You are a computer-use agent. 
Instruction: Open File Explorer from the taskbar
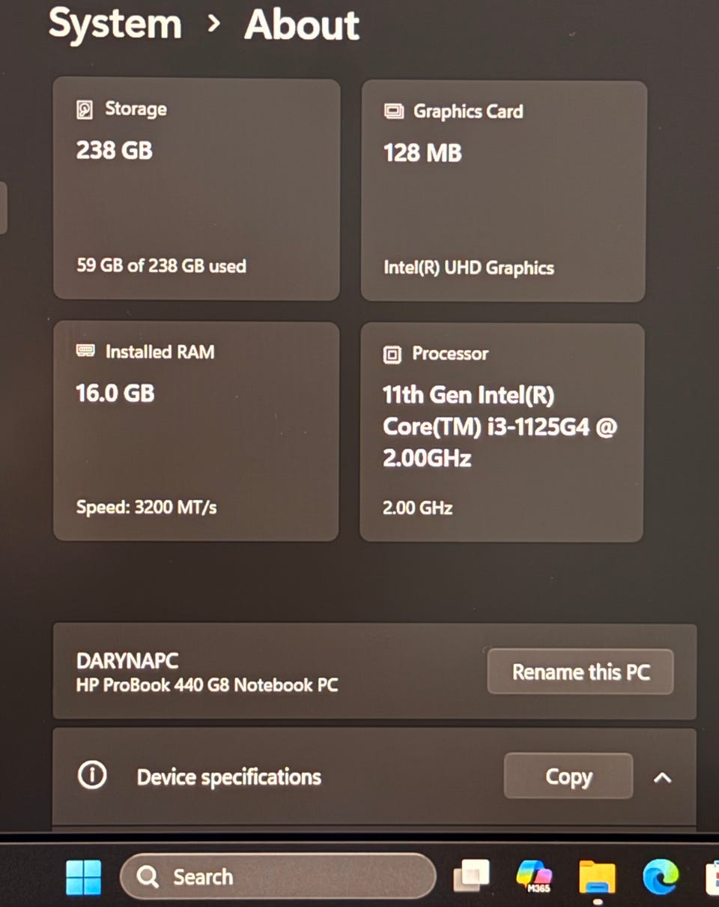[597, 877]
